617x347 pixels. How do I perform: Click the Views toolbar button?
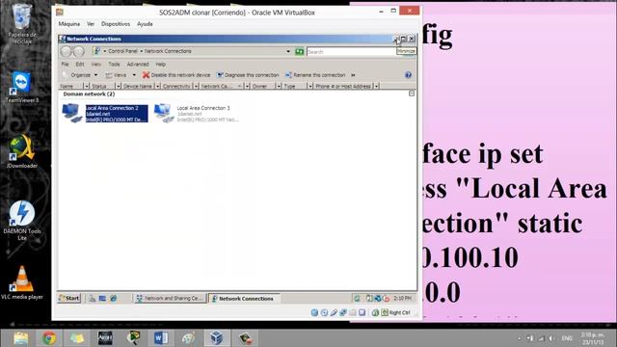[x=116, y=75]
